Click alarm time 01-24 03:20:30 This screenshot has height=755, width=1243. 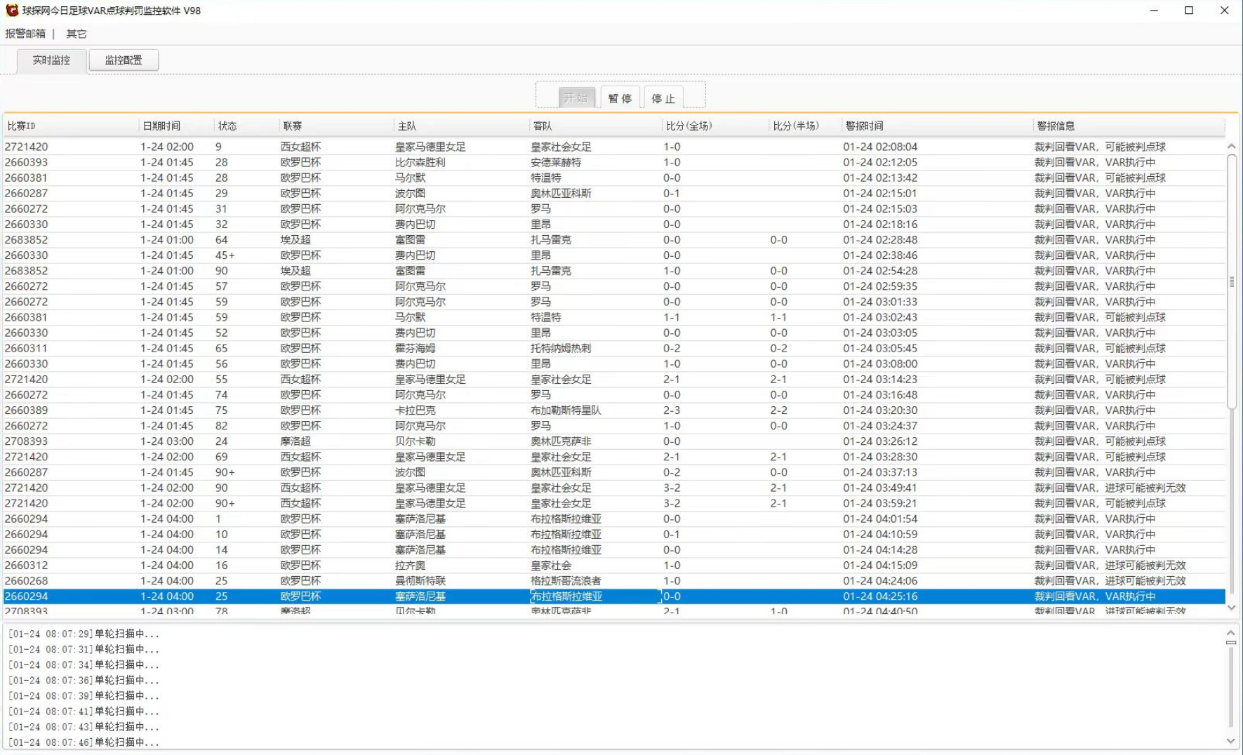(880, 410)
